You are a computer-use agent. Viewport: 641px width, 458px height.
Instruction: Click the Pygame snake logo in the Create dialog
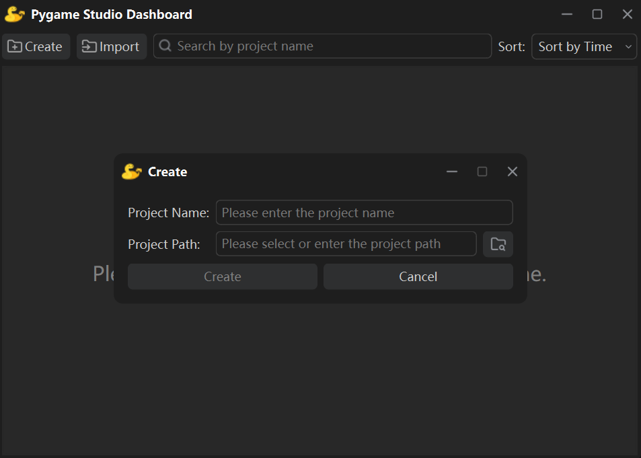click(132, 171)
